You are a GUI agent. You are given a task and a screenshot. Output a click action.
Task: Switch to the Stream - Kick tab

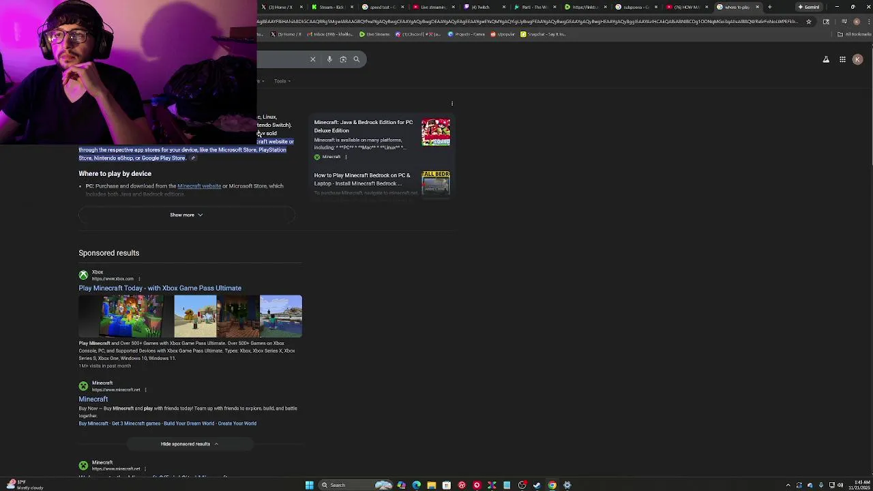pyautogui.click(x=332, y=7)
